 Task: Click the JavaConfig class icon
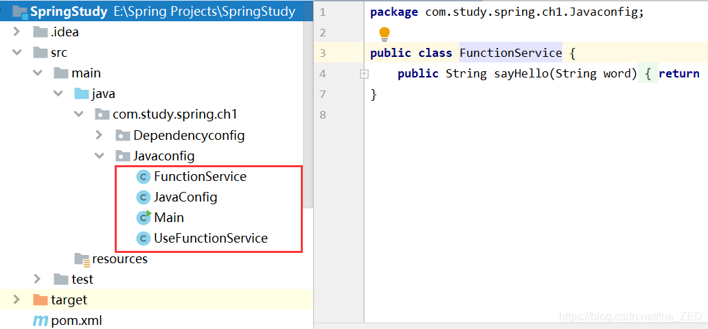coord(143,197)
